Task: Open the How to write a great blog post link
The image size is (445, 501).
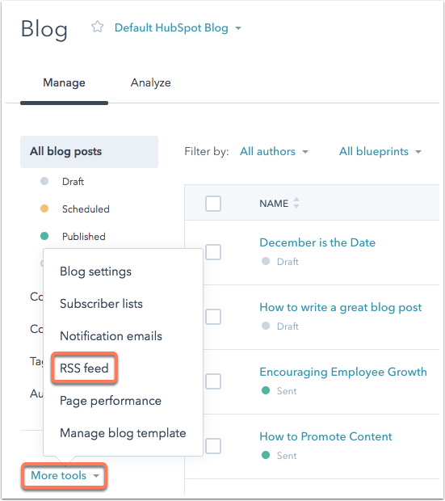Action: click(341, 307)
